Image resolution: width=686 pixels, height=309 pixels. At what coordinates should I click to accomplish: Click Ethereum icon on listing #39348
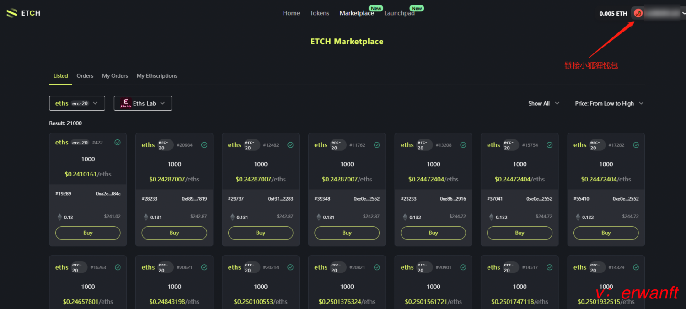pyautogui.click(x=319, y=217)
